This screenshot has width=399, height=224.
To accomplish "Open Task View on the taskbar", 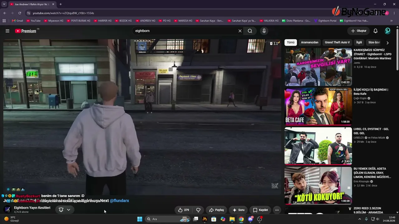I will tap(196, 219).
